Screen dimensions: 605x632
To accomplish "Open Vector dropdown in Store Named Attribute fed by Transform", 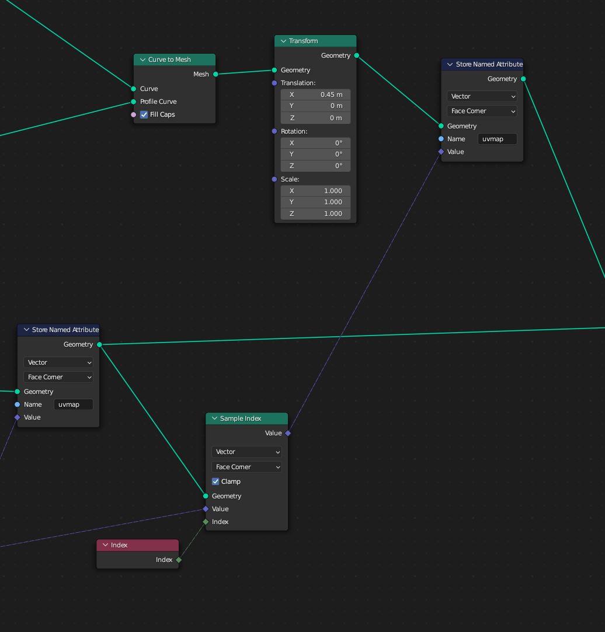I will click(x=482, y=96).
